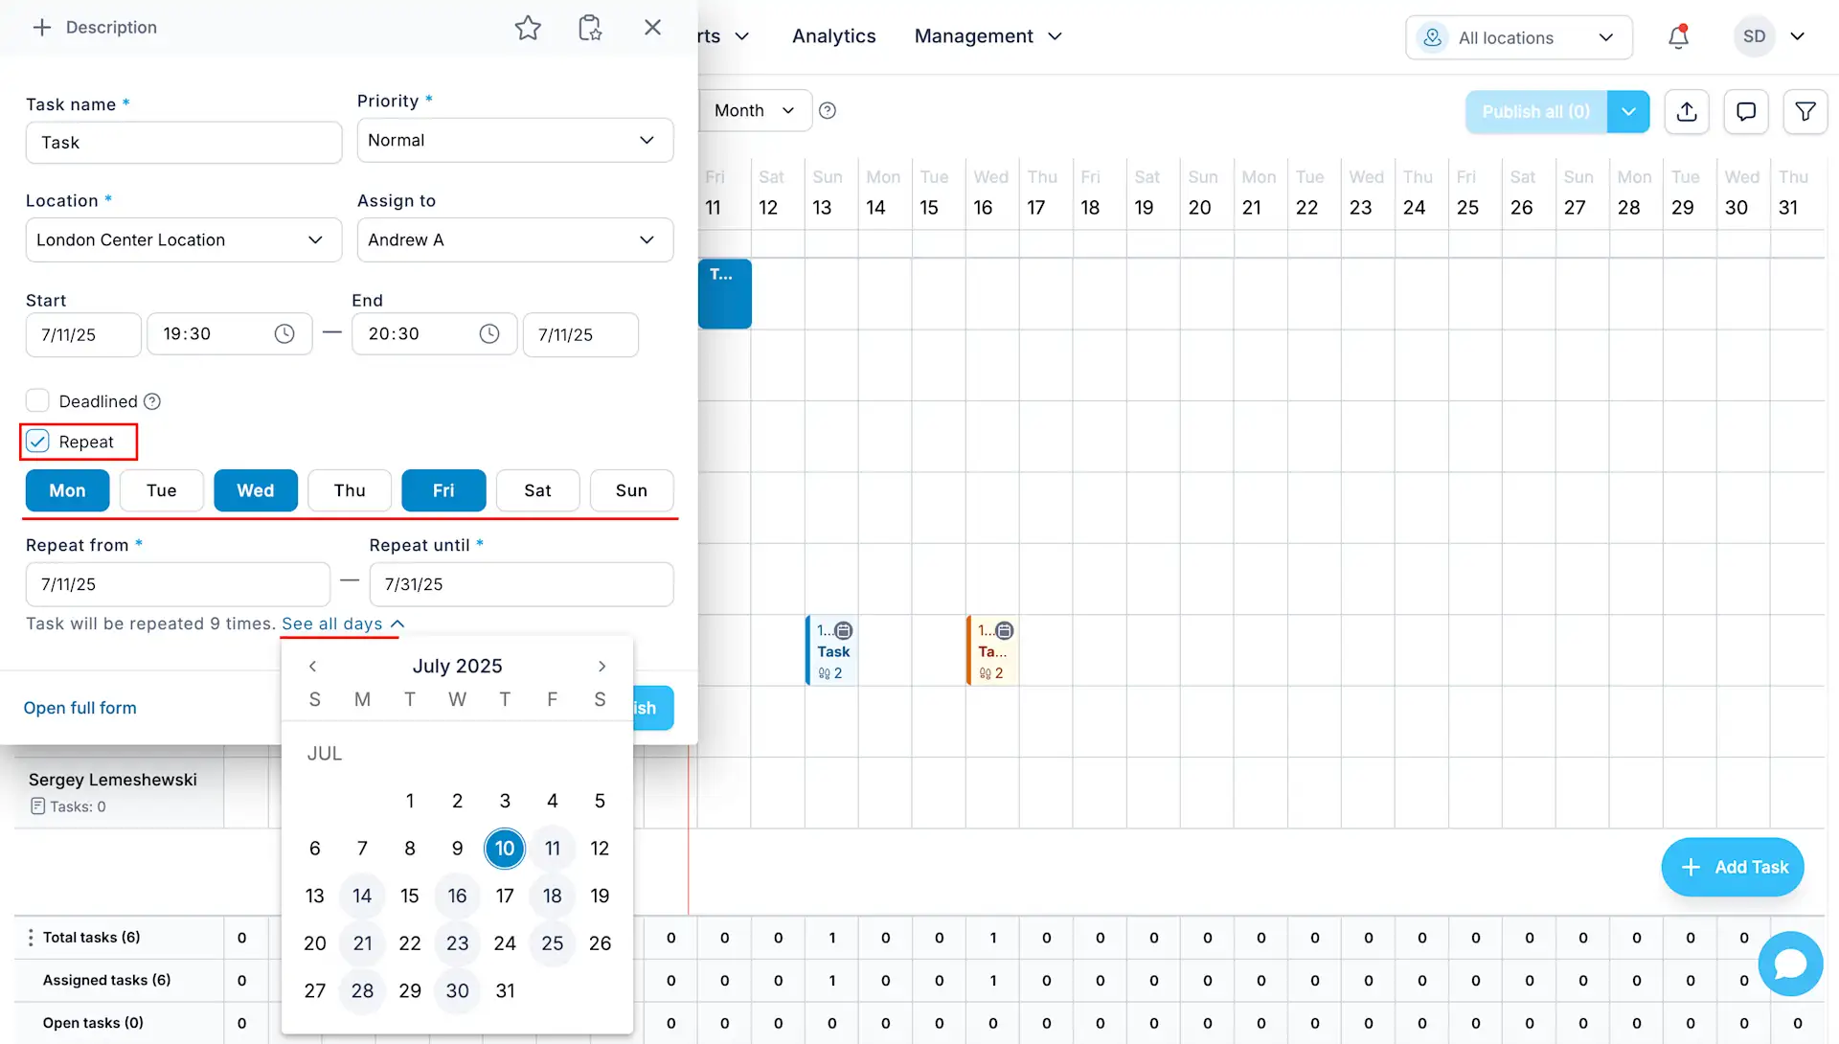
Task: Open the clock picker for the start time
Action: click(x=283, y=333)
